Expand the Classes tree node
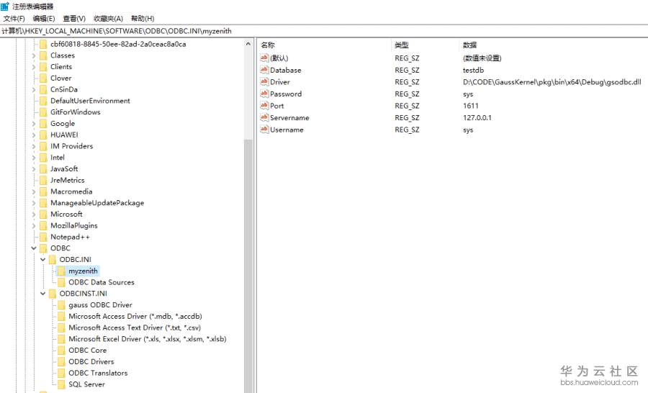This screenshot has width=648, height=393. 34,55
